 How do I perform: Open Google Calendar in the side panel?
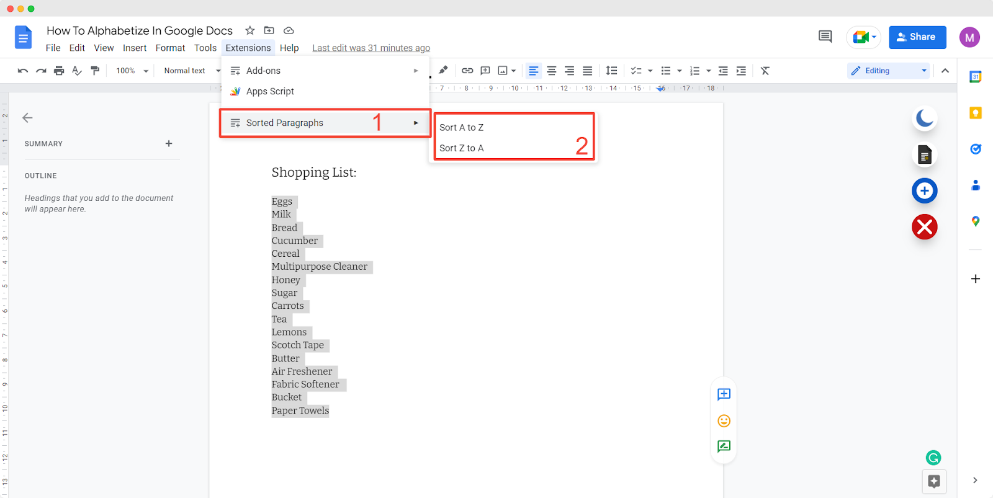[976, 77]
